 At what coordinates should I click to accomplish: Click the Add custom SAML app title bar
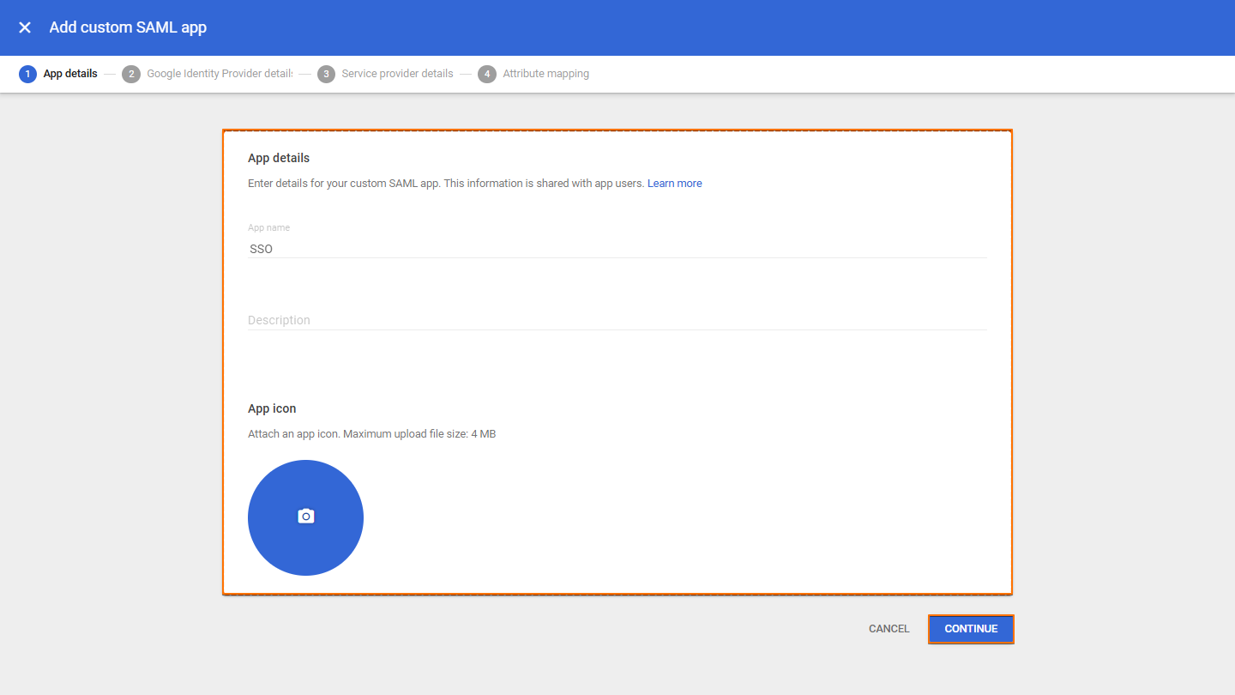coord(127,27)
